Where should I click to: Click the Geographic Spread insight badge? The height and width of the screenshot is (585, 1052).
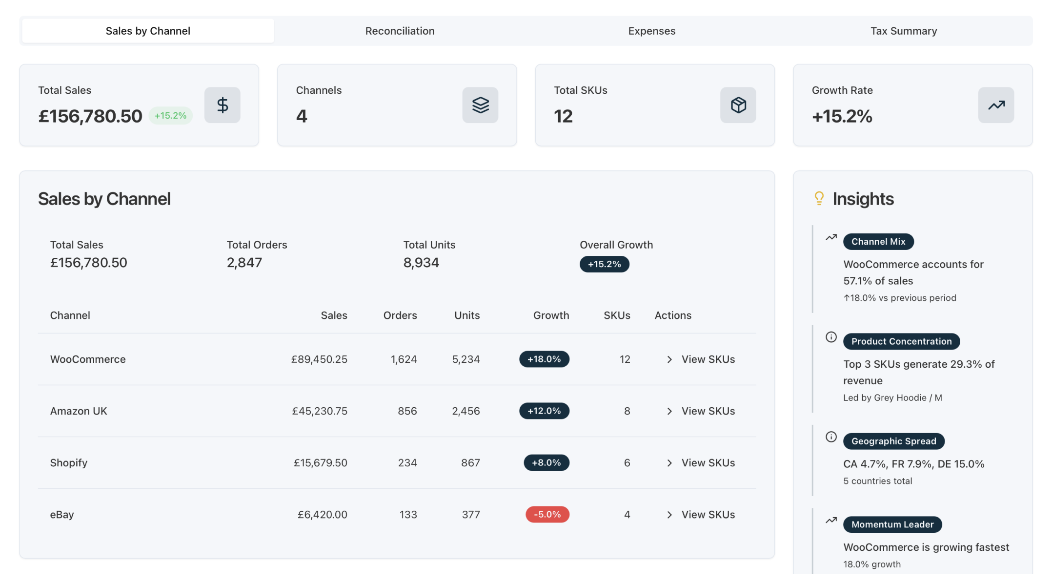(893, 441)
